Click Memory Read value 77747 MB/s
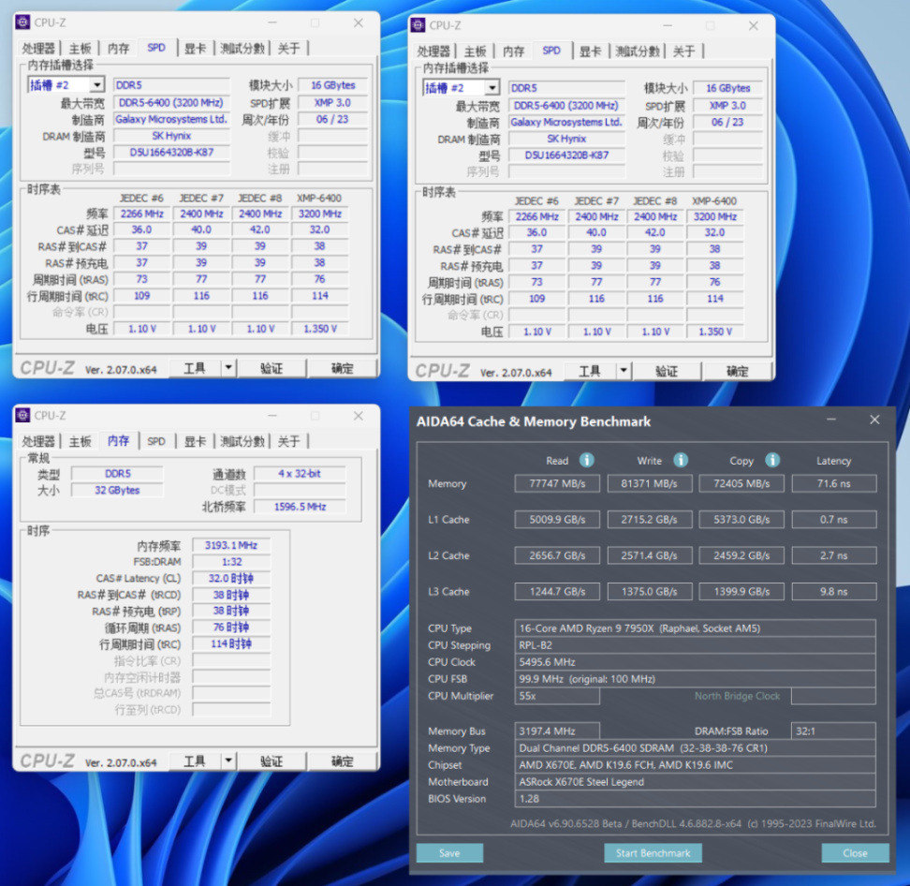910x886 pixels. pyautogui.click(x=557, y=483)
